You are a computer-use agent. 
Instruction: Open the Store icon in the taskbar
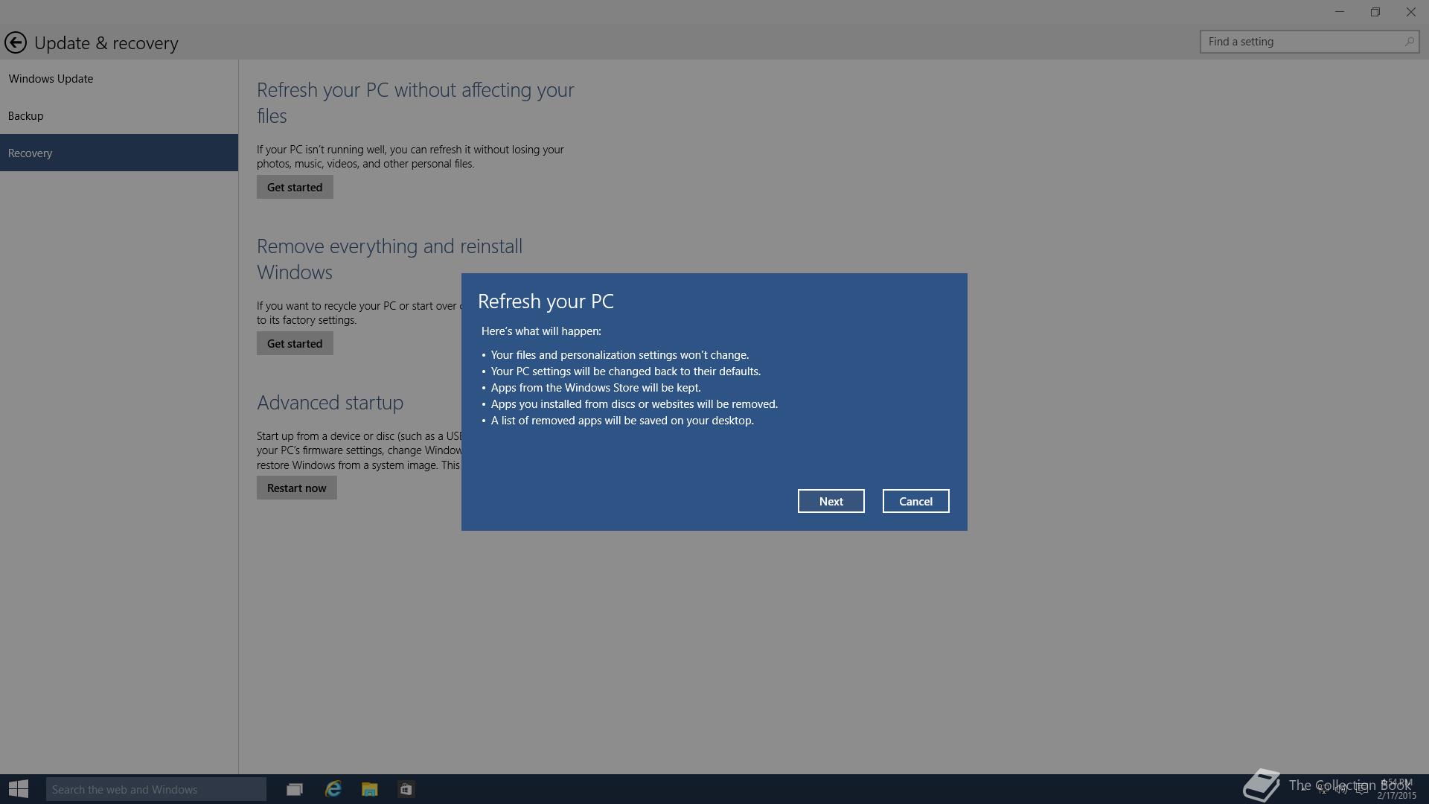406,789
